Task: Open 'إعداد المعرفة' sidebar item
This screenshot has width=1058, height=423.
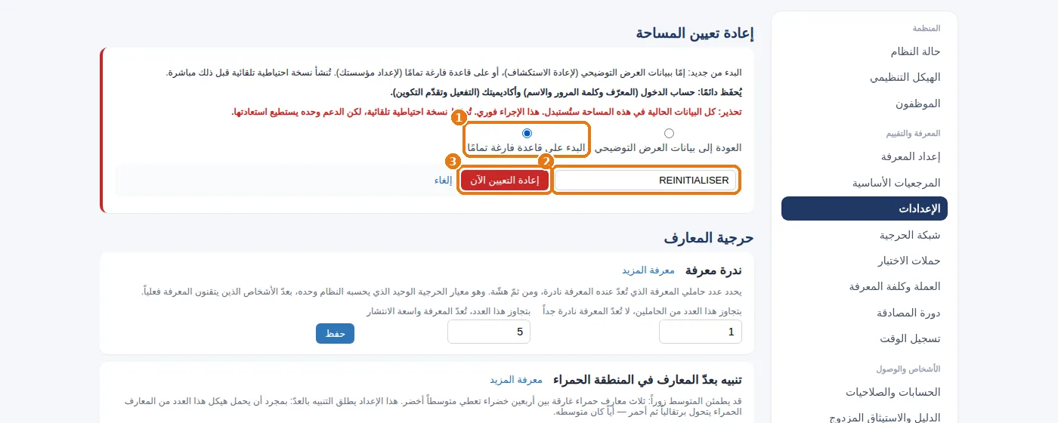Action: [x=865, y=156]
